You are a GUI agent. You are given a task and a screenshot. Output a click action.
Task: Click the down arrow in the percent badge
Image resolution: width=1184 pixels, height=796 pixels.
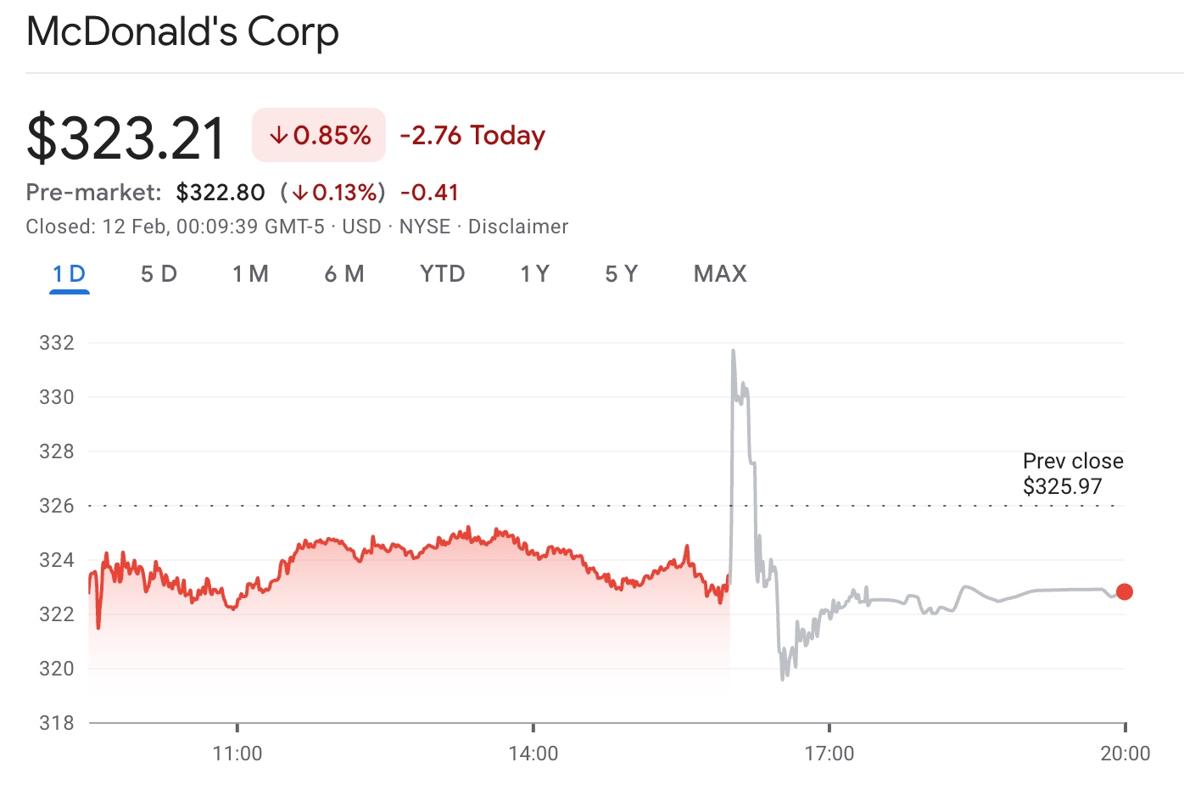coord(278,135)
